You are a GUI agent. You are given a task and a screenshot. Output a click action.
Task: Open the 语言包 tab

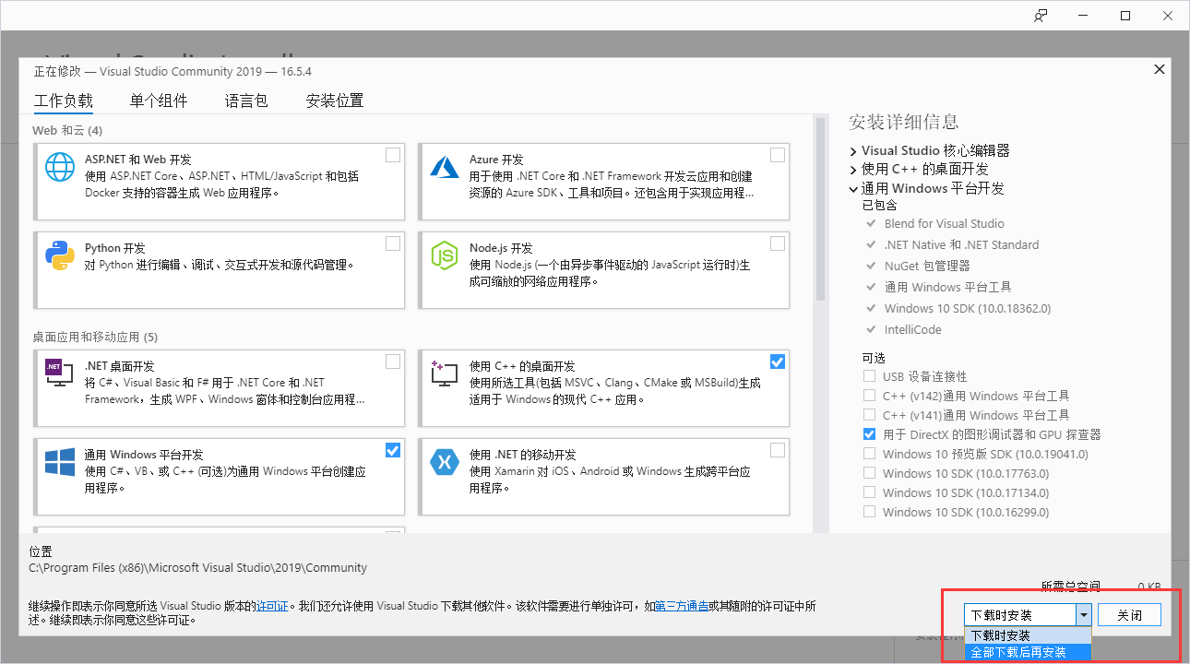tap(245, 101)
